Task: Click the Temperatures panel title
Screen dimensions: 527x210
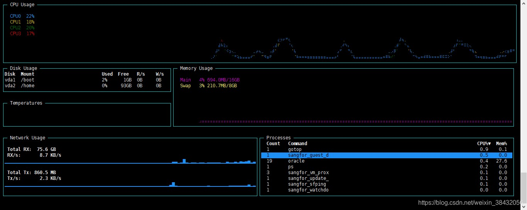Action: (26, 103)
